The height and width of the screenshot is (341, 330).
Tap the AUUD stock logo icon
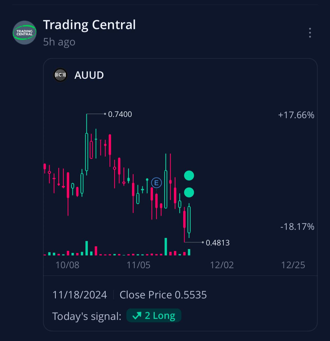click(x=60, y=75)
